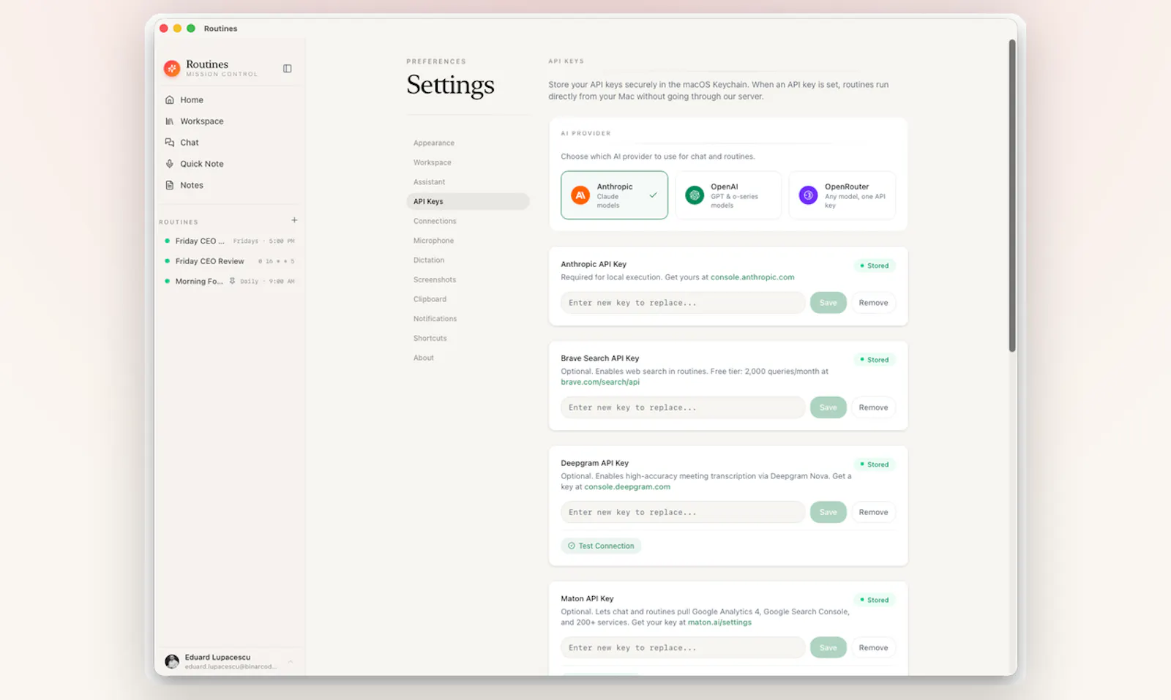Open the brave.com/search/api link
The height and width of the screenshot is (700, 1171).
tap(600, 383)
